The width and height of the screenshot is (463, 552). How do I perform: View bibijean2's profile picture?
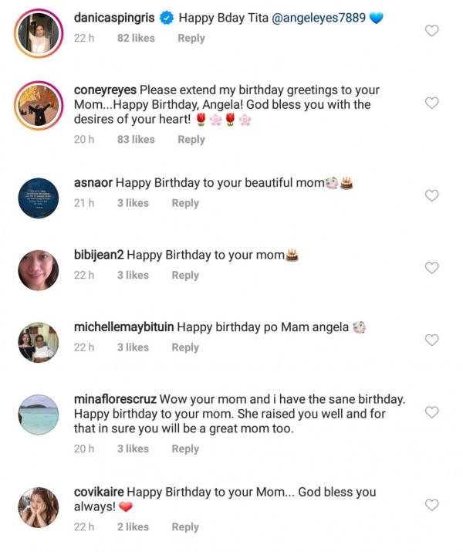pyautogui.click(x=39, y=270)
